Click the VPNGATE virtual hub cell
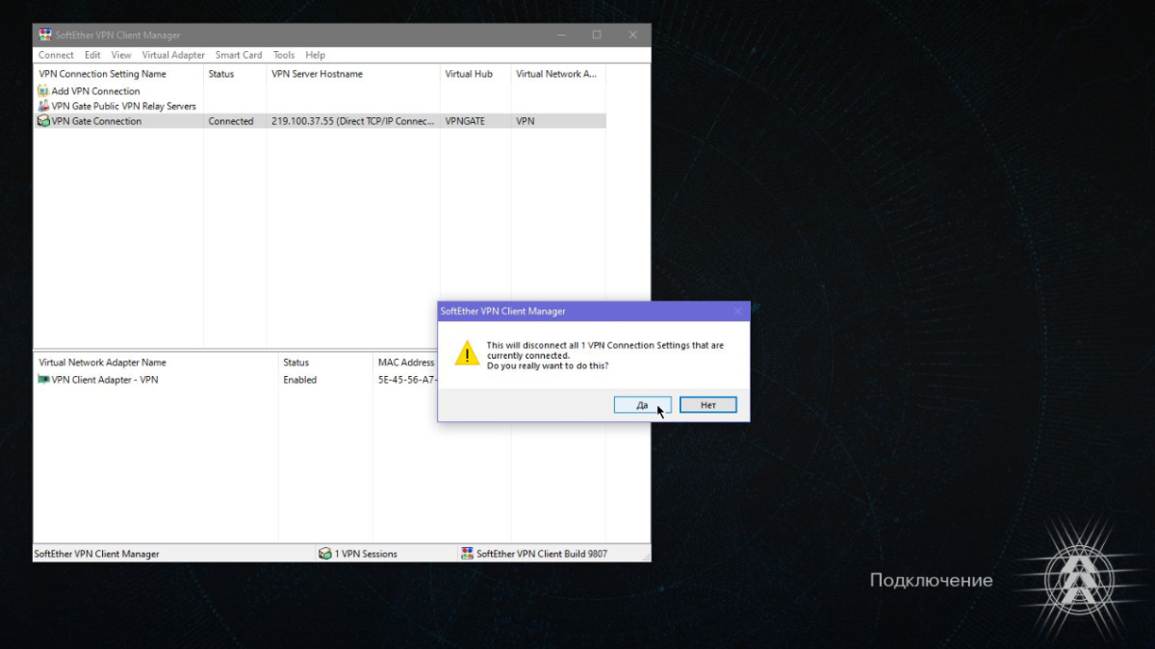 tap(465, 121)
